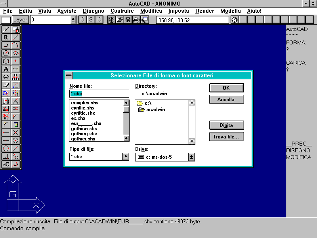Choose the Ellipse tool
Screen dimensions: 317x238
pyautogui.click(x=15, y=53)
